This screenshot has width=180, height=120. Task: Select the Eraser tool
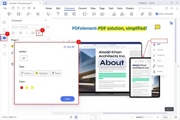pyautogui.click(x=38, y=14)
